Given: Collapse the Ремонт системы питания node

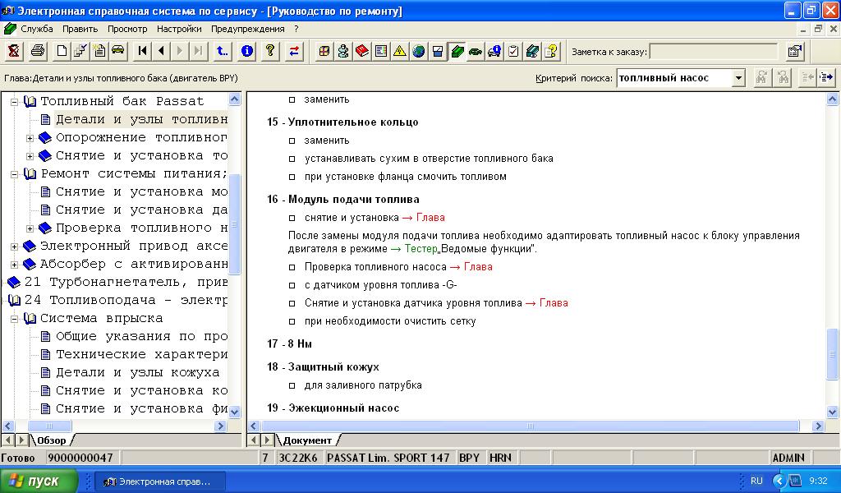Looking at the screenshot, I should coord(15,174).
